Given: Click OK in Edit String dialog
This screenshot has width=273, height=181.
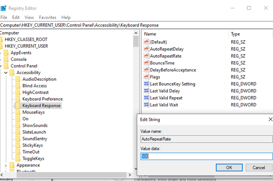Looking at the screenshot, I should click(229, 167).
